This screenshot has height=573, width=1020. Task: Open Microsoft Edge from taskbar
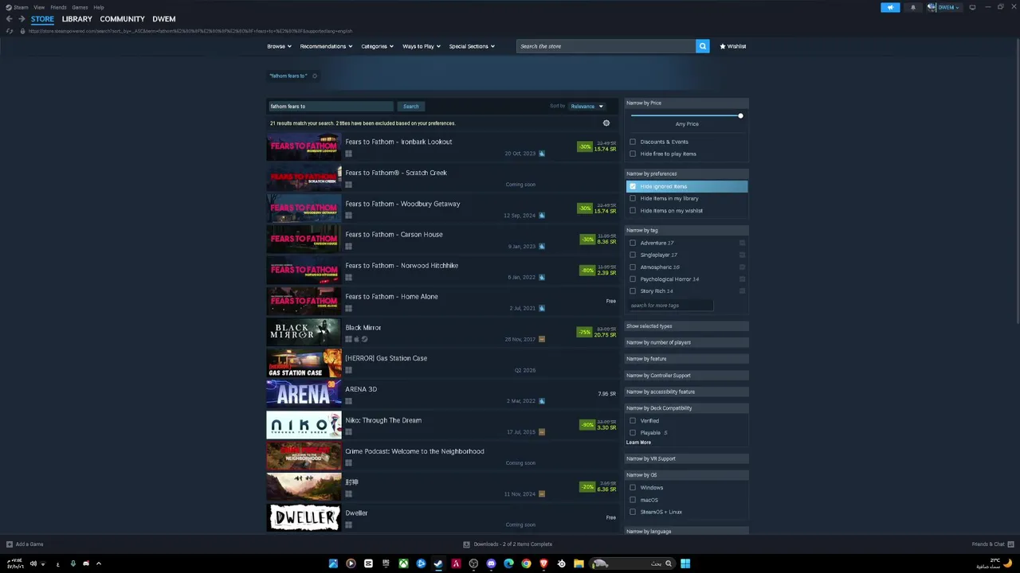point(508,563)
